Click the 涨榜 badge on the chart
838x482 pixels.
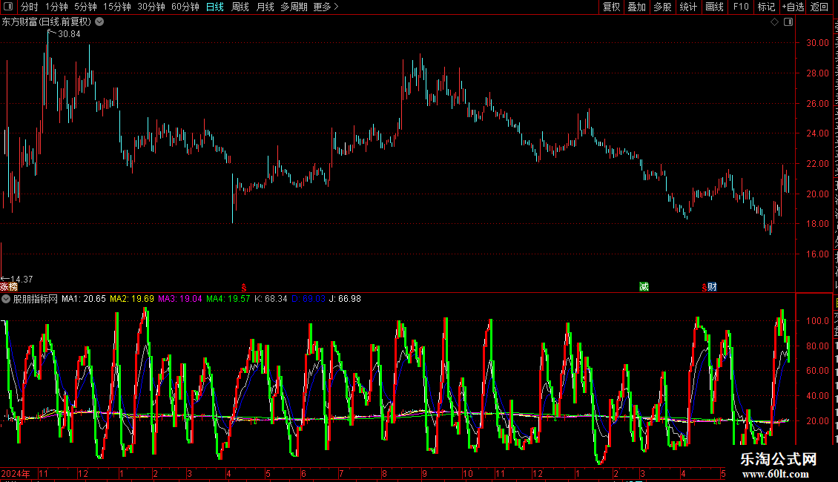tap(9, 287)
